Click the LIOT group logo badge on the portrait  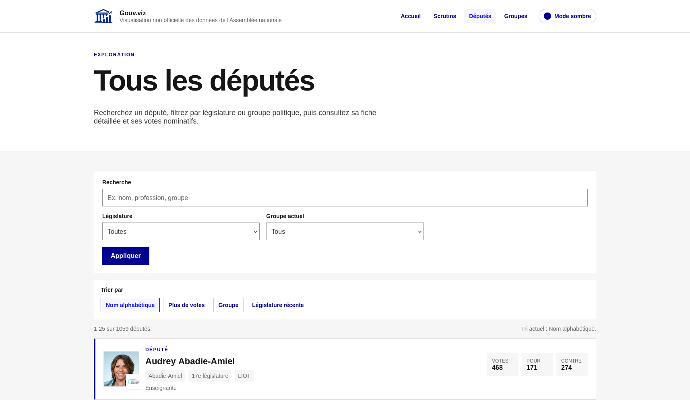pos(134,382)
